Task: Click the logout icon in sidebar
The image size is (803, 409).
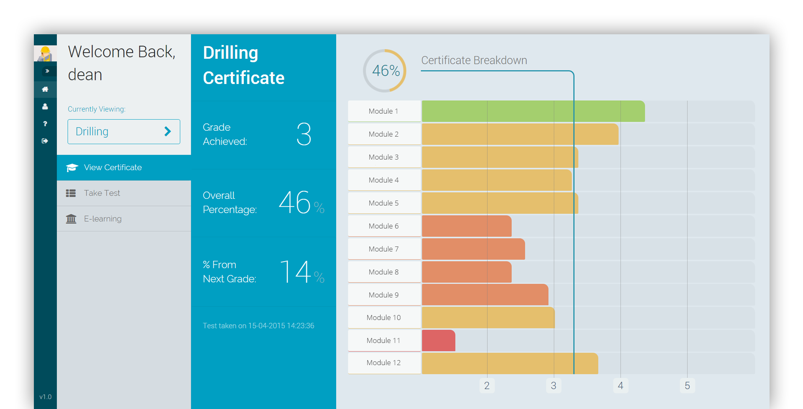Action: (x=45, y=141)
